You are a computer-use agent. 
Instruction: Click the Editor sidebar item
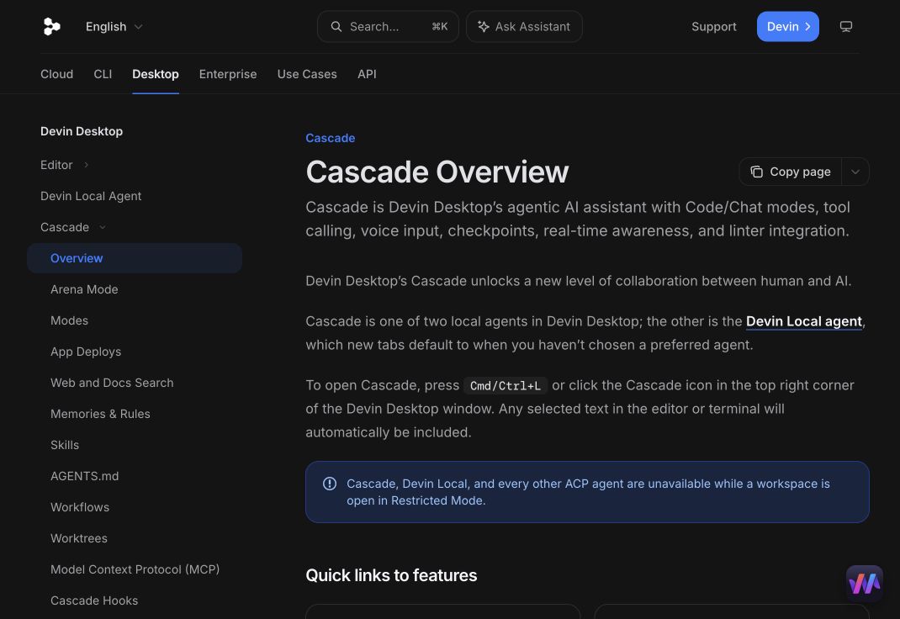56,165
